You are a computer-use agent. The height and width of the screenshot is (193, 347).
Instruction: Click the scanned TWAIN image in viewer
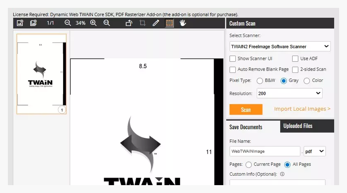[x=147, y=122]
